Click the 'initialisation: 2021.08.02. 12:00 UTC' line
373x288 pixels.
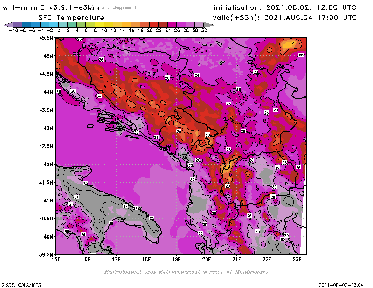pyautogui.click(x=285, y=7)
